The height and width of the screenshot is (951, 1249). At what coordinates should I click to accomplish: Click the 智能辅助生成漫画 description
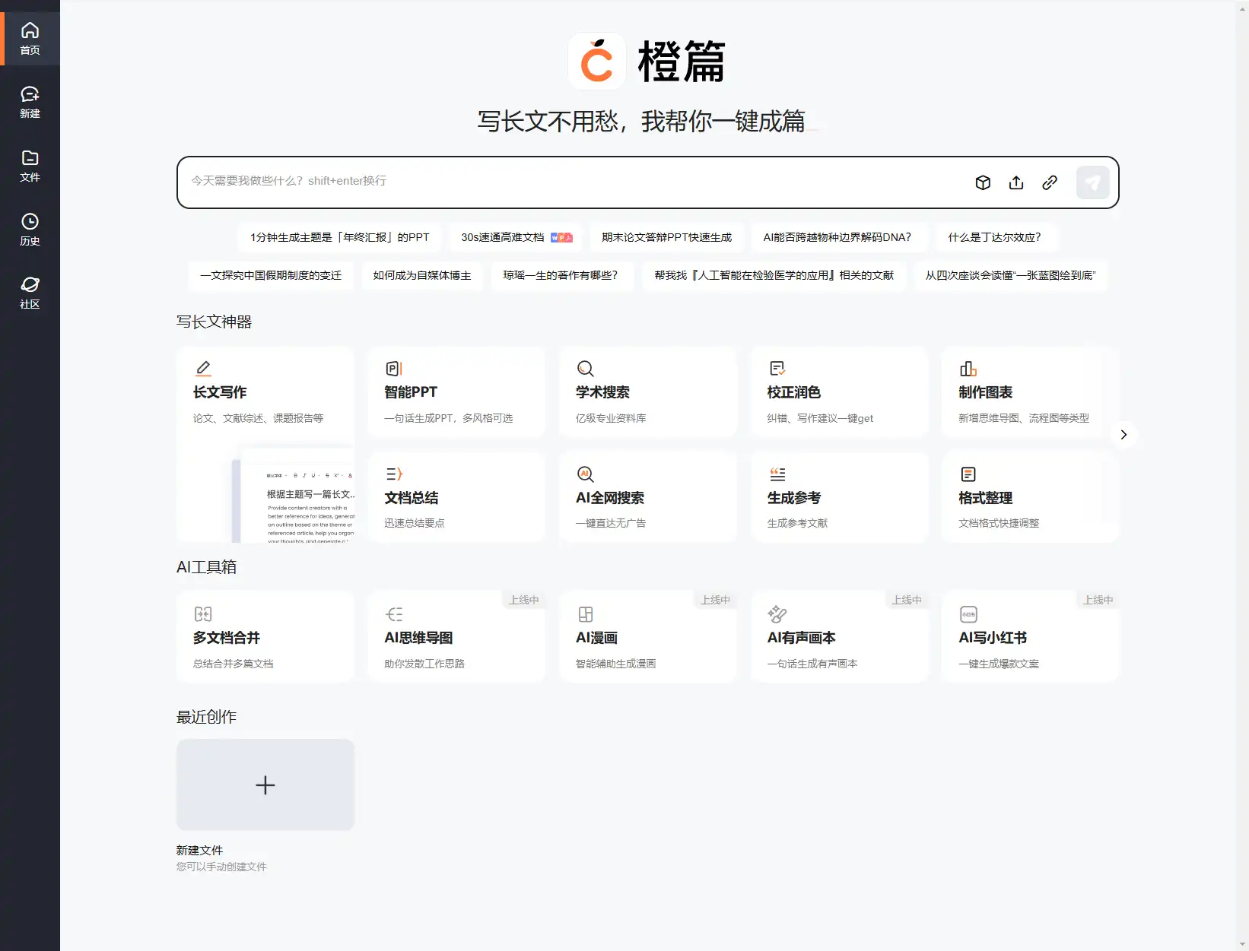(615, 664)
